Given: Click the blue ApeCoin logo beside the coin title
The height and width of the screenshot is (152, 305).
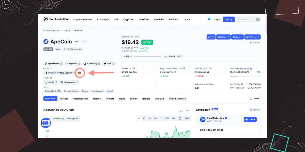Looking at the screenshot, I should [x=46, y=42].
